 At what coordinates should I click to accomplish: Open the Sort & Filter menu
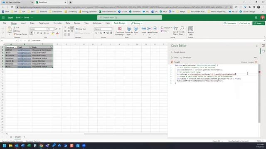tap(175, 31)
